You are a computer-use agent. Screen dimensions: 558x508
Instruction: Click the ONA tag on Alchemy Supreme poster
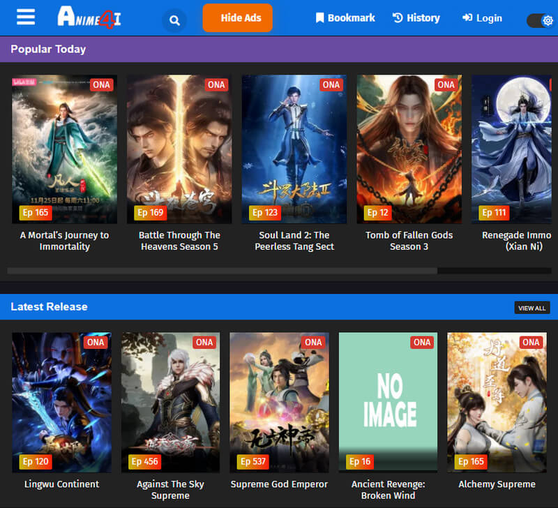pos(531,343)
